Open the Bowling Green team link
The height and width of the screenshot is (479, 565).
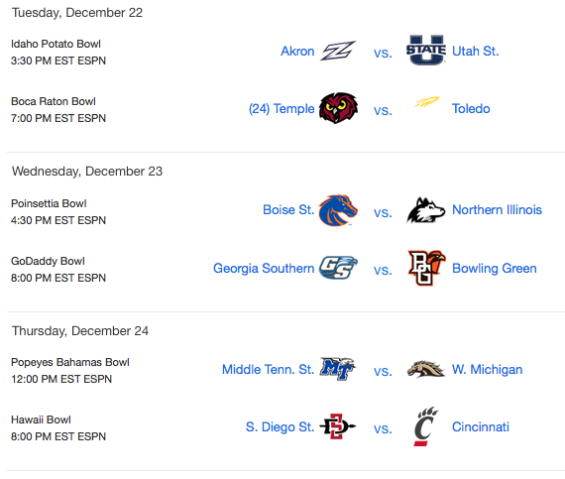click(495, 268)
